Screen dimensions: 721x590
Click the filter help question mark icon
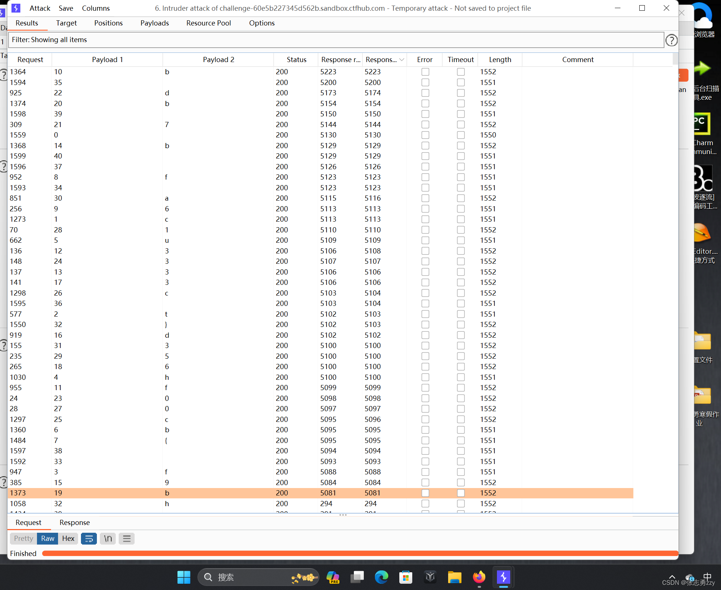[671, 40]
